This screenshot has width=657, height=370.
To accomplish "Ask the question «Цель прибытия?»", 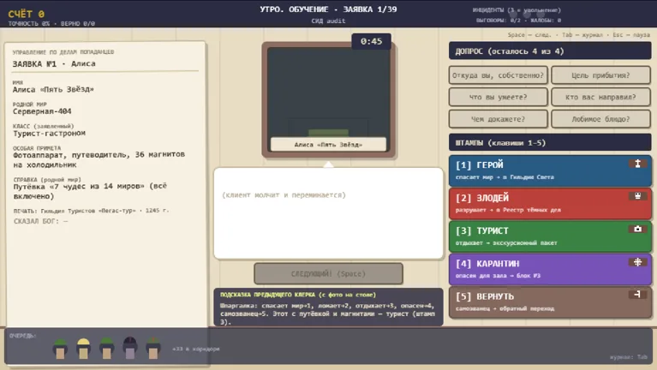I will pyautogui.click(x=600, y=75).
